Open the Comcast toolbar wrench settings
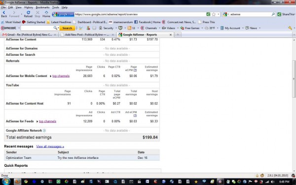The image size is (296, 185). [x=290, y=28]
